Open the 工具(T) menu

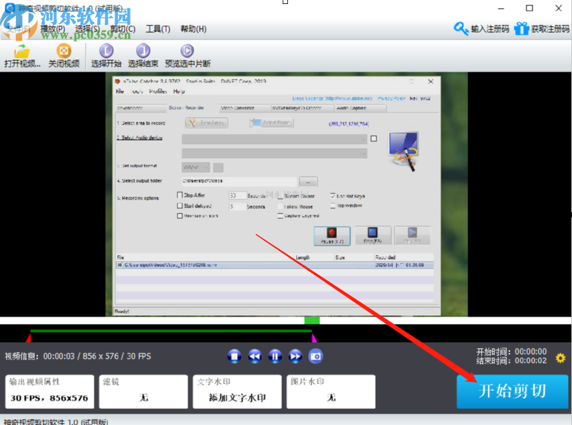(x=158, y=29)
